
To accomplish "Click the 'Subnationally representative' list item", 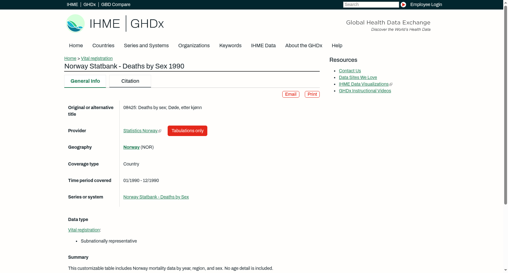I will (109, 241).
